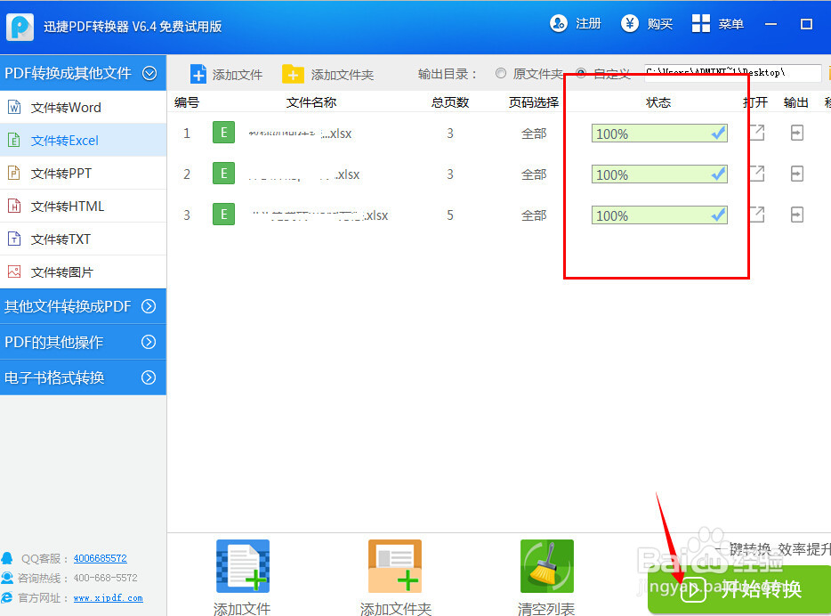Open output folder for row 3
Screen dimensions: 831x616
[x=797, y=215]
